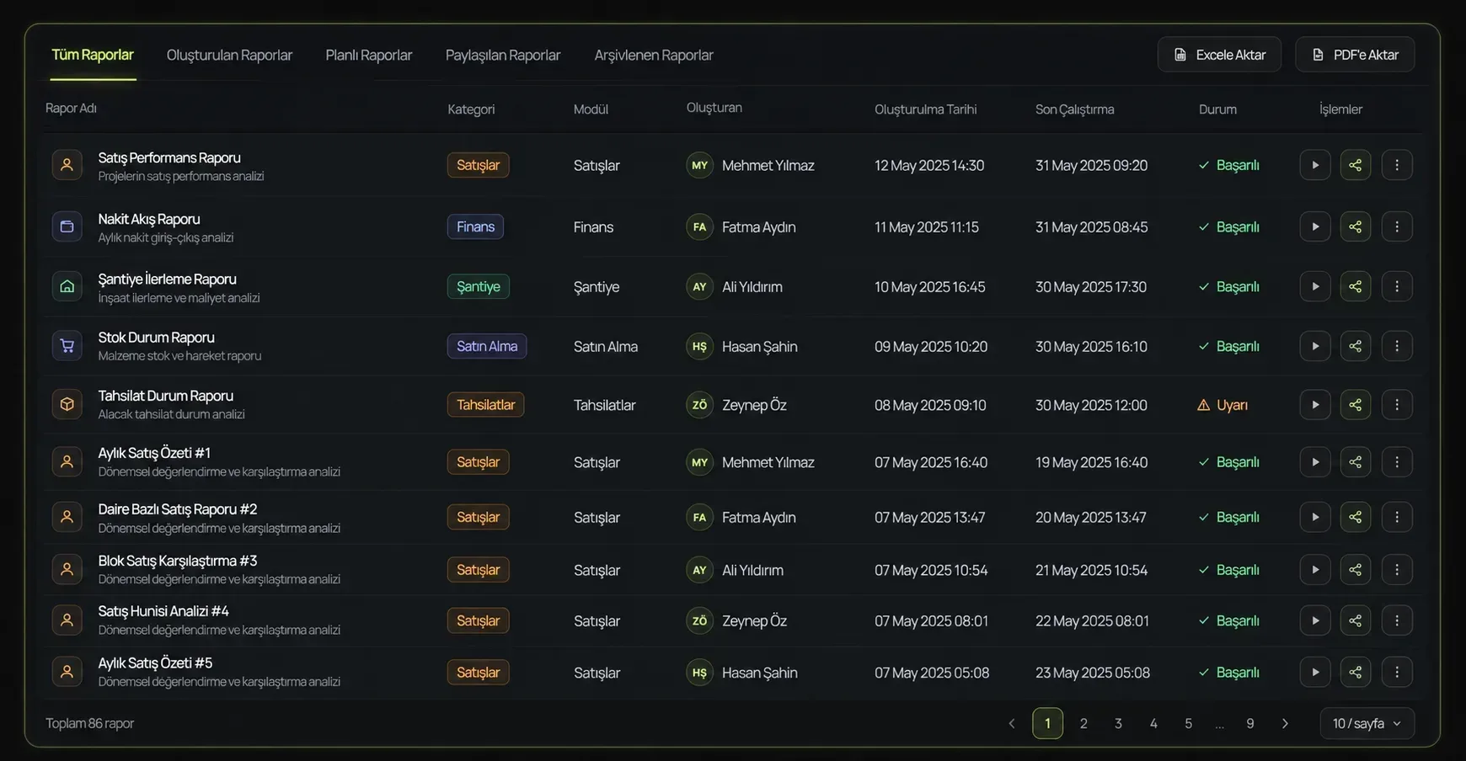
Task: Run the Stok Durum Raporu report
Action: tap(1314, 346)
